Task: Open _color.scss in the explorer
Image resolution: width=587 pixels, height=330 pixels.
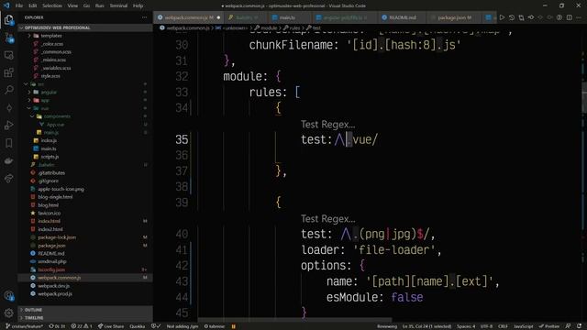Action: [x=52, y=44]
